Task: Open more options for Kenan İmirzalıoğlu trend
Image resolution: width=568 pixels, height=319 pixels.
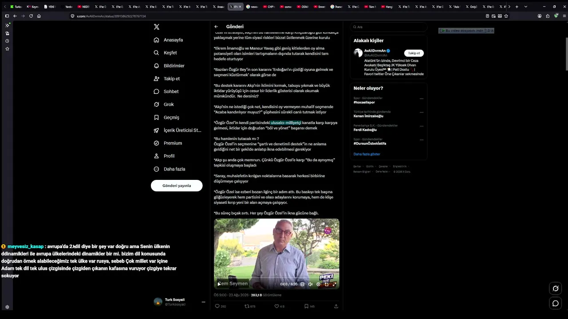Action: click(x=422, y=113)
